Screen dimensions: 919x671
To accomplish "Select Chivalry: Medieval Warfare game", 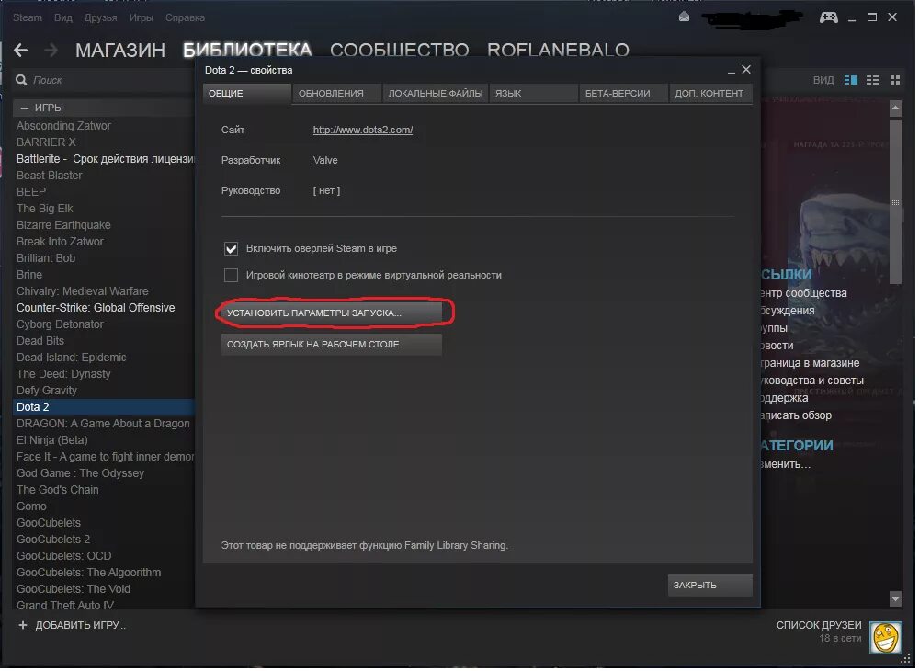I will coord(82,291).
